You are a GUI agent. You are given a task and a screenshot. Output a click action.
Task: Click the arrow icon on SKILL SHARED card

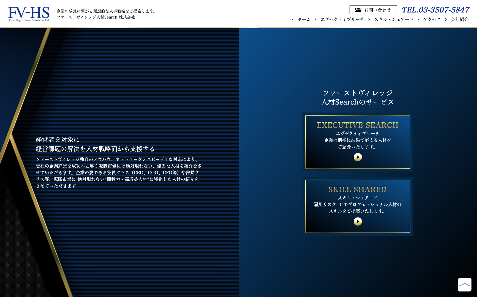pos(358,221)
